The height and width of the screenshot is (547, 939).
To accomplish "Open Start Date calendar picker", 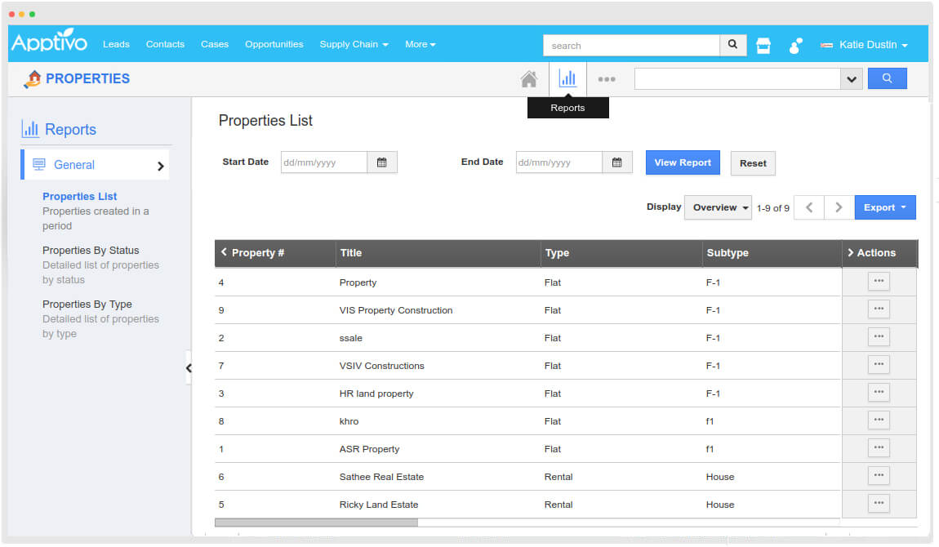I will tap(381, 162).
